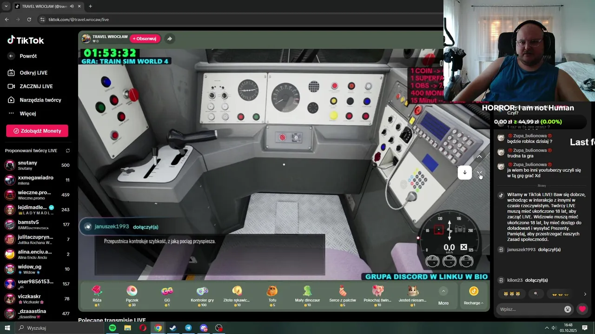This screenshot has height=334, width=595.
Task: View site information icon in address bar
Action: tap(43, 19)
